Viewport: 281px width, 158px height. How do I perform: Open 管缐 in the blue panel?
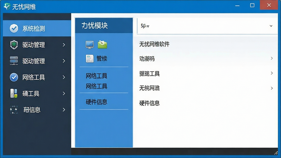(102, 58)
